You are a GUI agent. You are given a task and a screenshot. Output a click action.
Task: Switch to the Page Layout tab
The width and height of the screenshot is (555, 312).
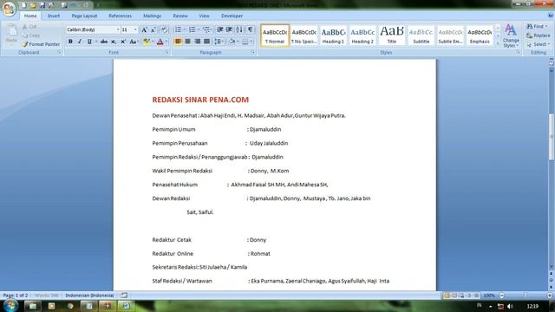(84, 16)
